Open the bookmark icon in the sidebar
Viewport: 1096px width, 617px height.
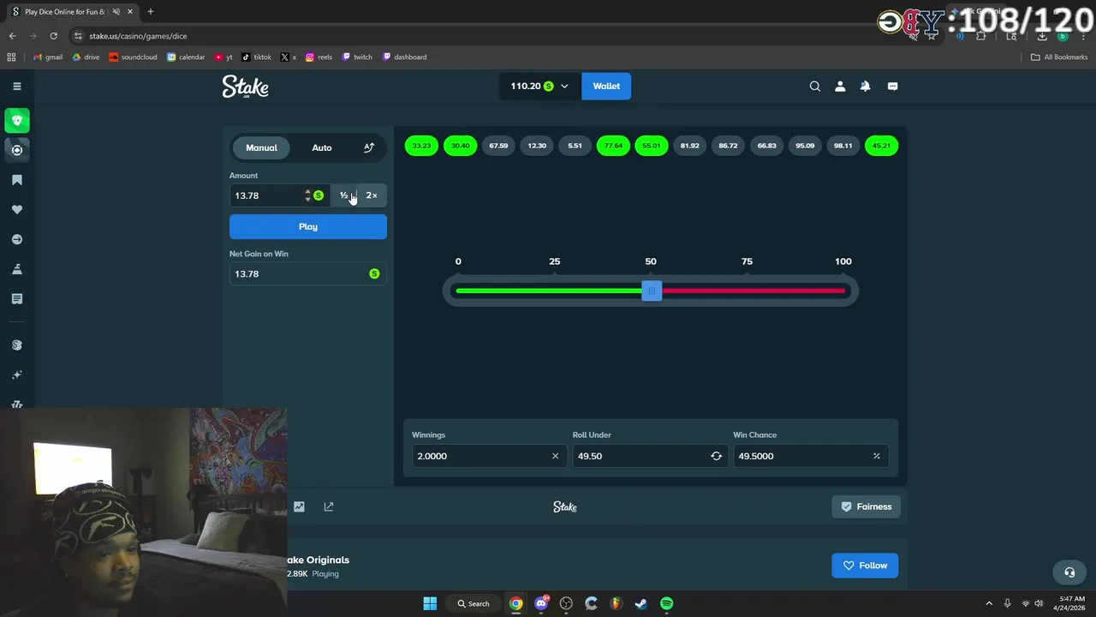[x=17, y=180]
